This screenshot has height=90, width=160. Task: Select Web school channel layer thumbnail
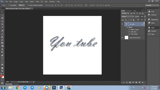click(126, 37)
